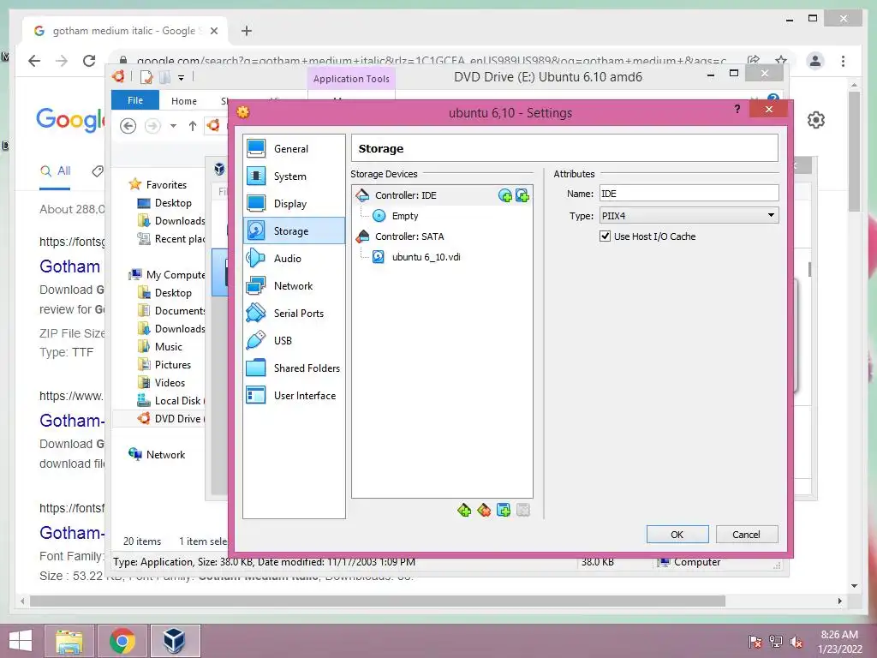Open Chrome's profile avatar menu
This screenshot has width=877, height=658.
(x=815, y=61)
